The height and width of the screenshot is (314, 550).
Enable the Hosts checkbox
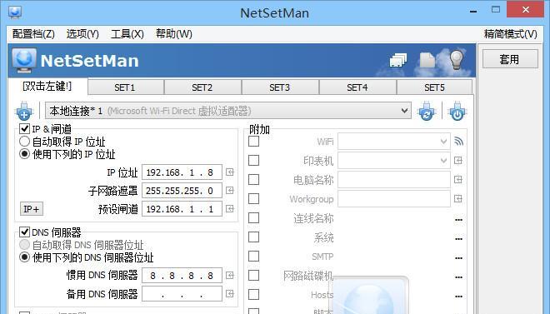[253, 294]
